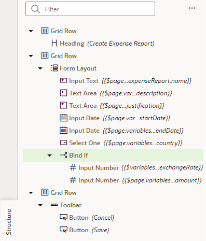Viewport: 206px width, 241px height.
Task: Click the Toolbar node icon
Action: coord(54,205)
